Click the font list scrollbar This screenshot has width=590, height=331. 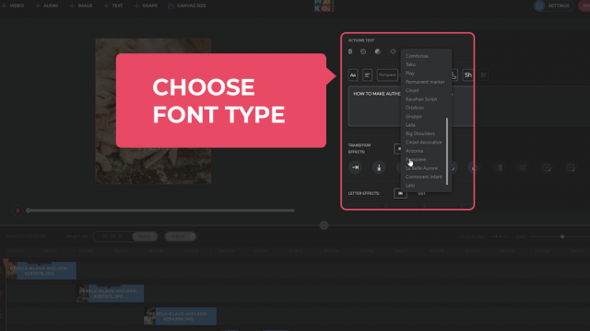pos(446,151)
